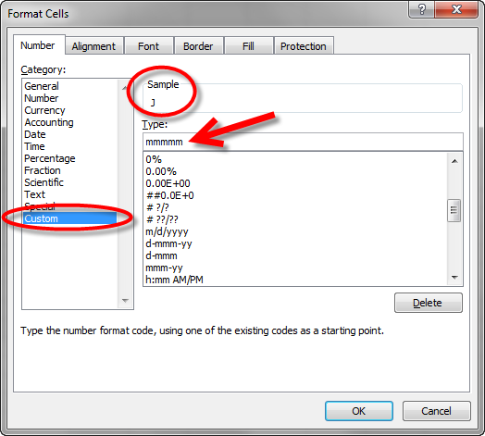Select the Currency category
485x436 pixels.
click(44, 110)
